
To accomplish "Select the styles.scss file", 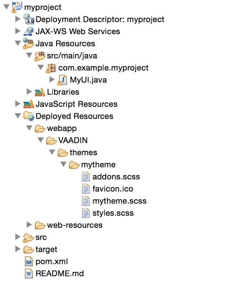I will coord(113,213).
